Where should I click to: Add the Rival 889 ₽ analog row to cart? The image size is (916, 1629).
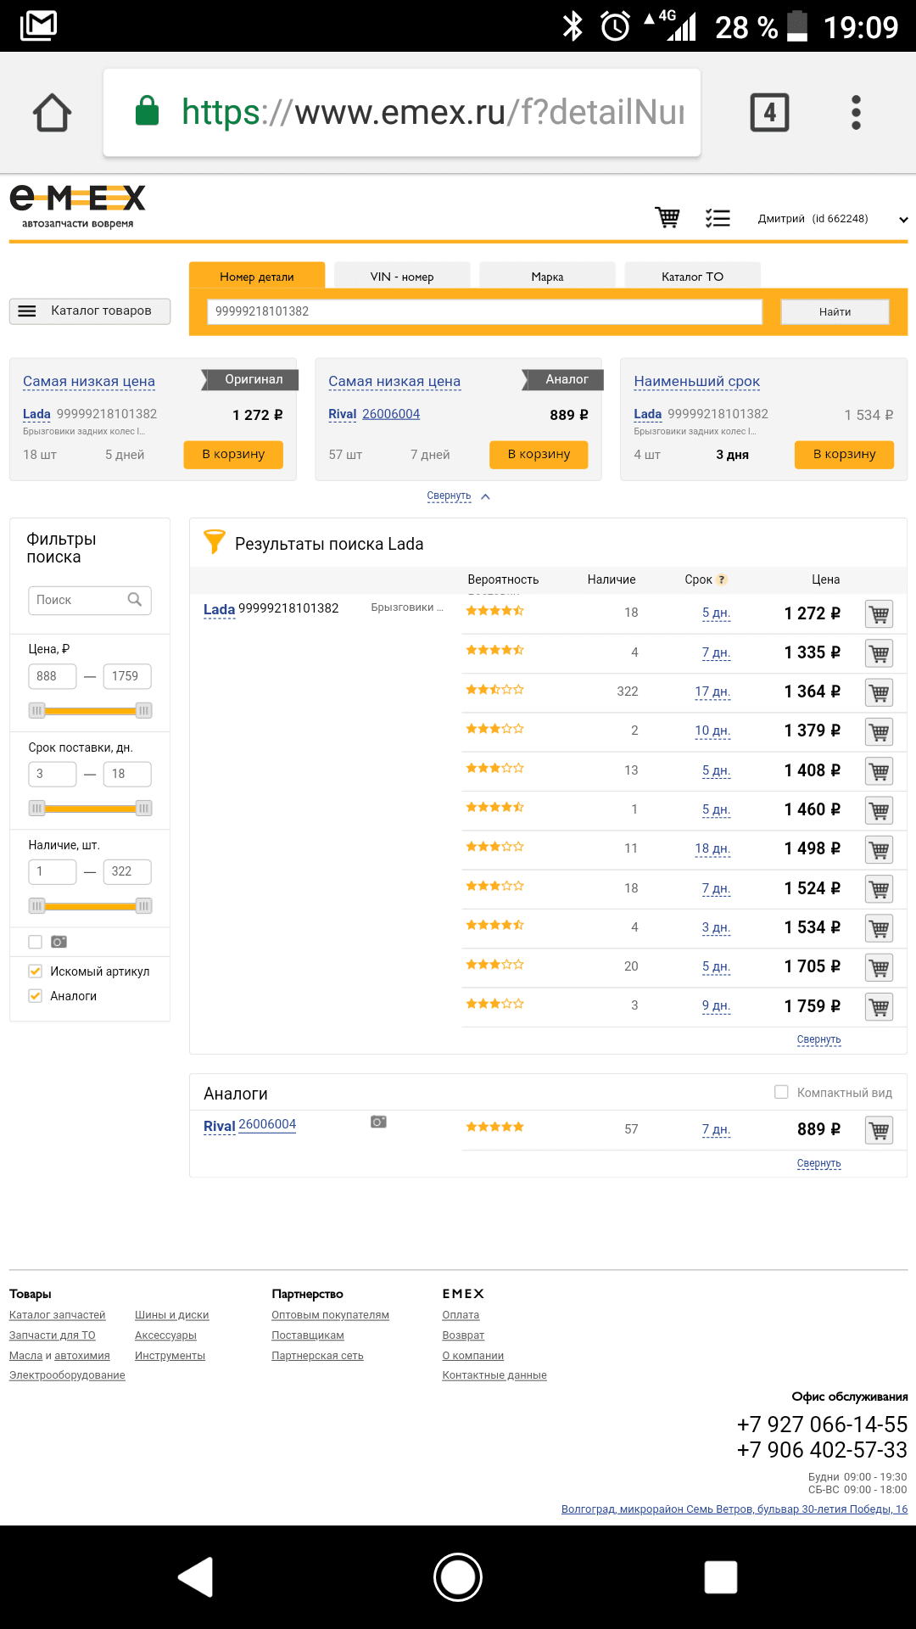(879, 1130)
